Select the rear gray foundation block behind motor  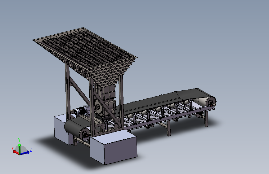pos(61,129)
